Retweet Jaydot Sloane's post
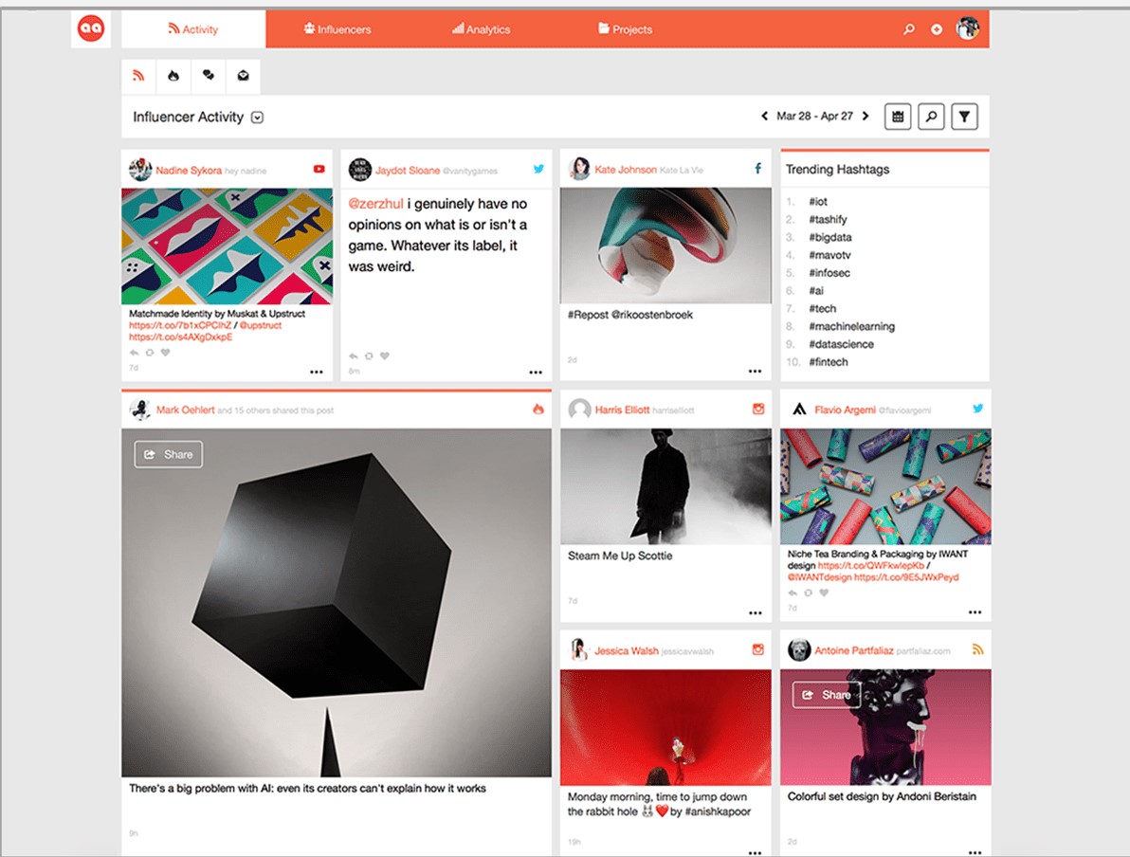This screenshot has width=1130, height=857. (x=369, y=356)
